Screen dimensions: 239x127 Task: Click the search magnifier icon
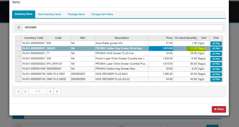pyautogui.click(x=18, y=28)
